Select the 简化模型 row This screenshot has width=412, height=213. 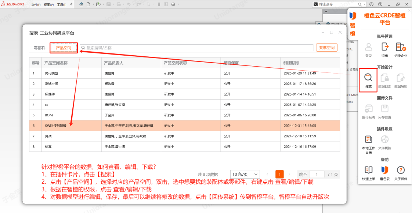(x=184, y=73)
